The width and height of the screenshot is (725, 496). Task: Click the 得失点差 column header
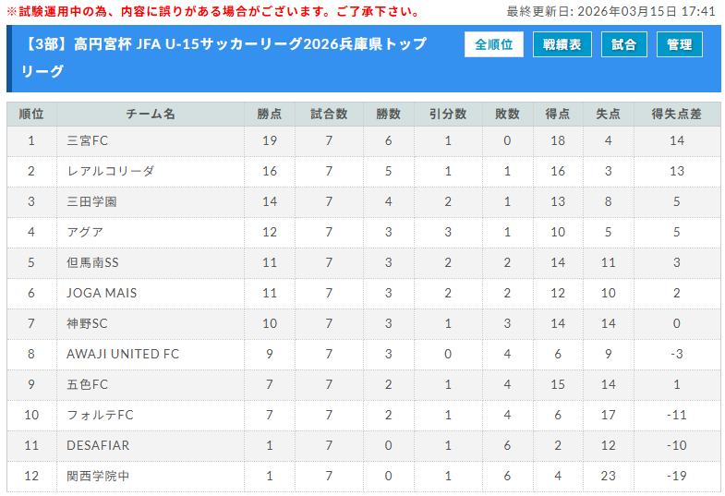pyautogui.click(x=676, y=115)
